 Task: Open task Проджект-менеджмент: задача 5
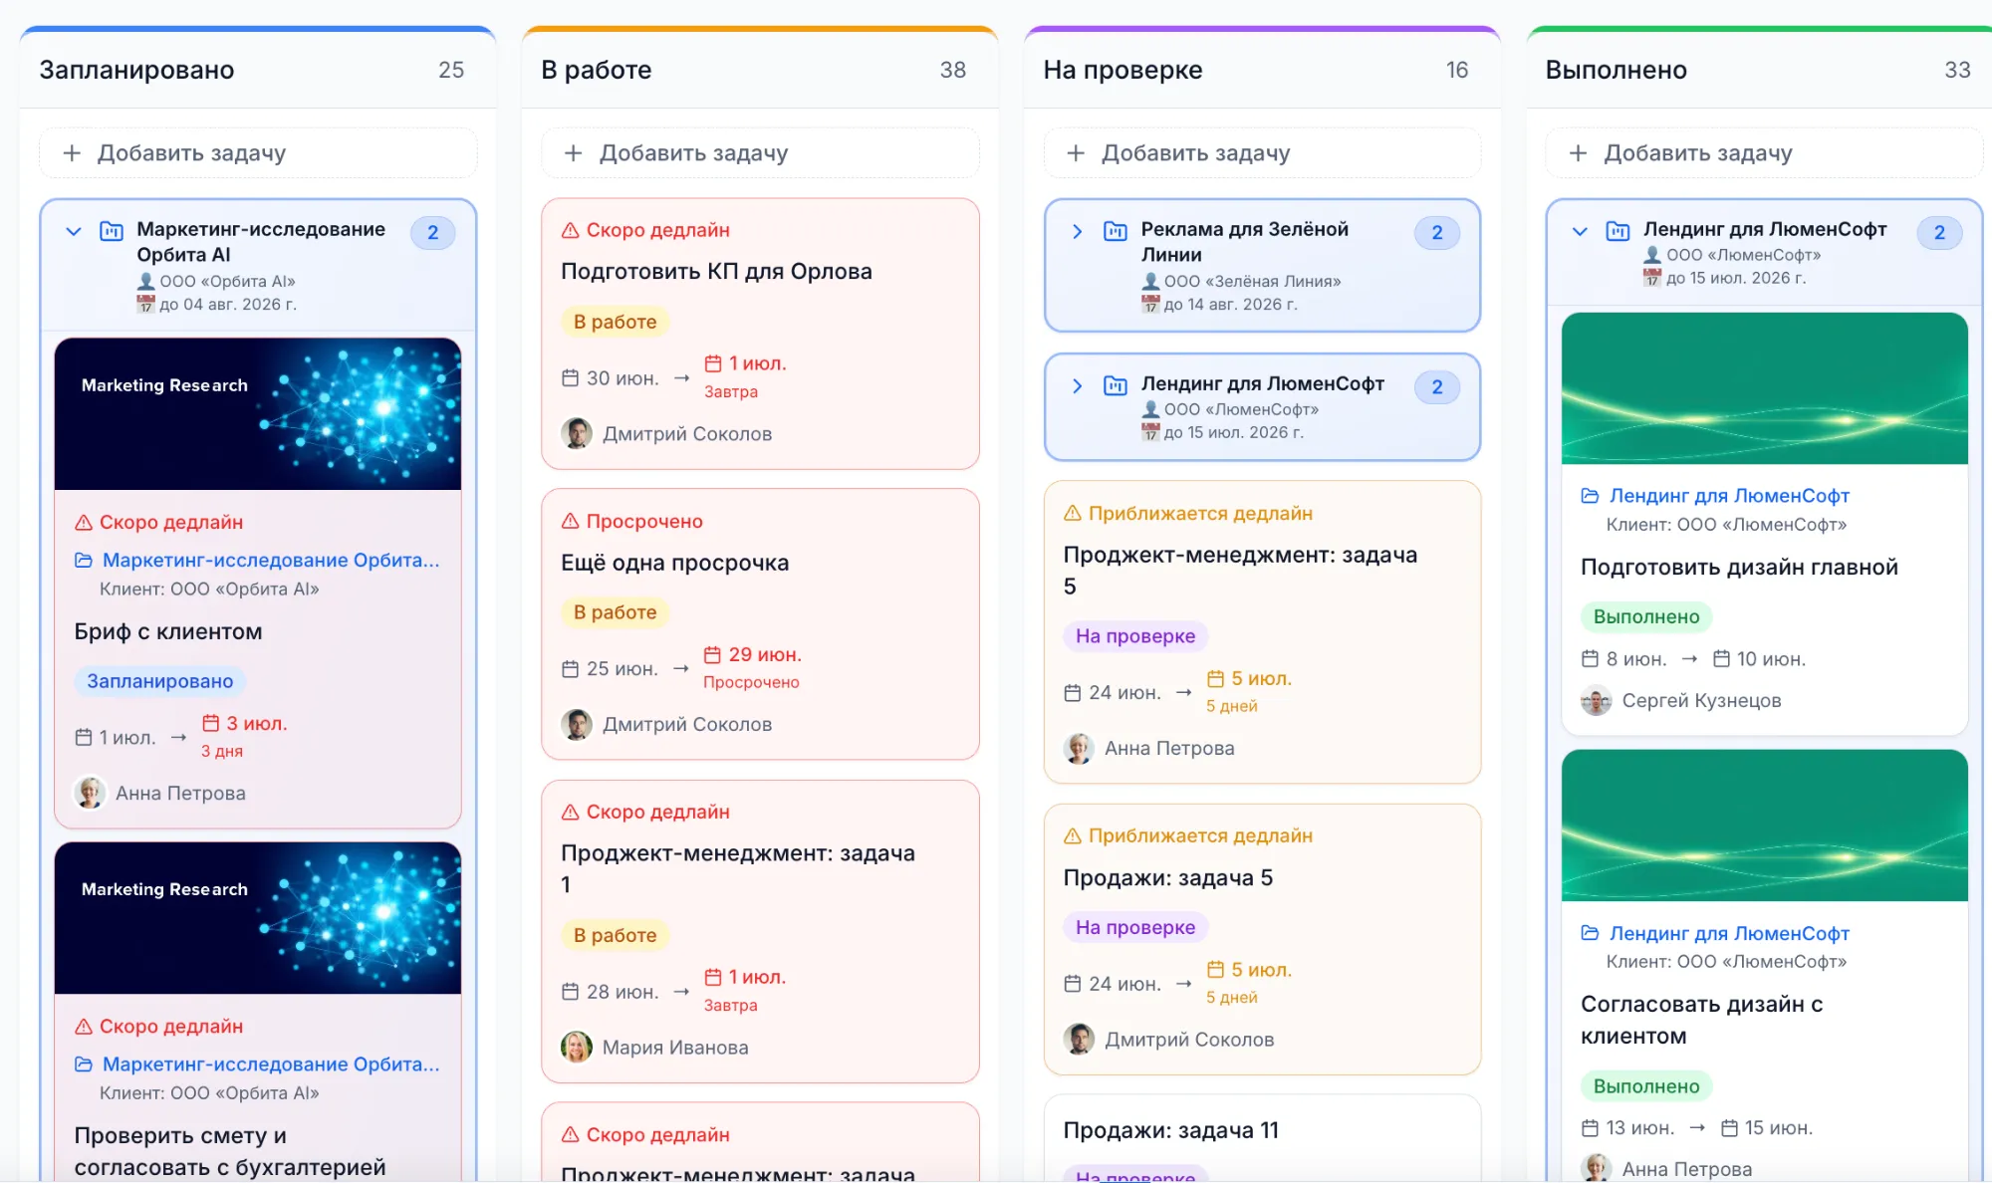pos(1240,571)
